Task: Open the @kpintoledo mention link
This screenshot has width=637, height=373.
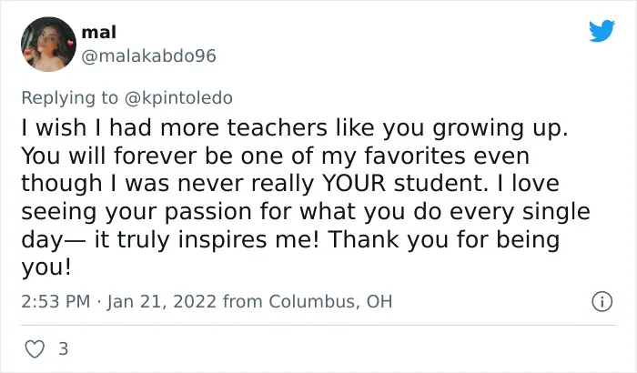Action: pos(178,98)
